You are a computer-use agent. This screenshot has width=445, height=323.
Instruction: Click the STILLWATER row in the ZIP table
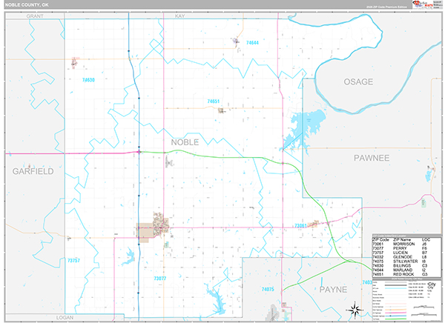pyautogui.click(x=406, y=262)
